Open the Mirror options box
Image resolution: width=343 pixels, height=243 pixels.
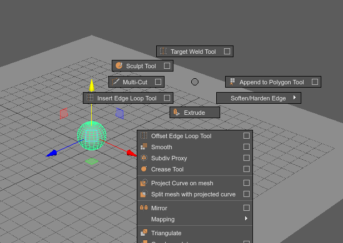point(246,208)
